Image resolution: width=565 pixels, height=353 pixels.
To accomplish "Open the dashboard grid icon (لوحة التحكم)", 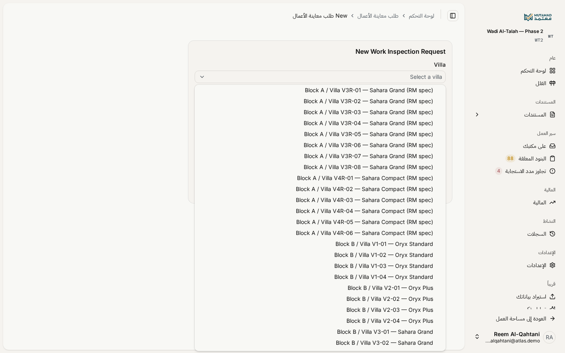I will coord(552,71).
